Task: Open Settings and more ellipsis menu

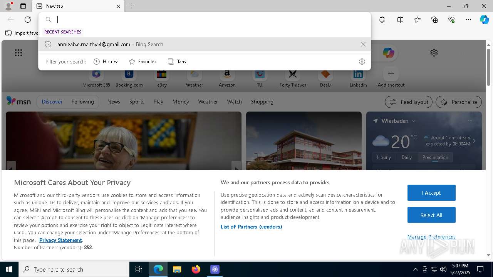Action: pos(468,20)
